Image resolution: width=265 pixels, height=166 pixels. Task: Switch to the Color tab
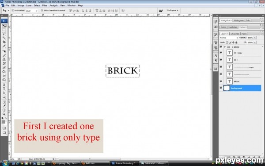tap(223, 27)
